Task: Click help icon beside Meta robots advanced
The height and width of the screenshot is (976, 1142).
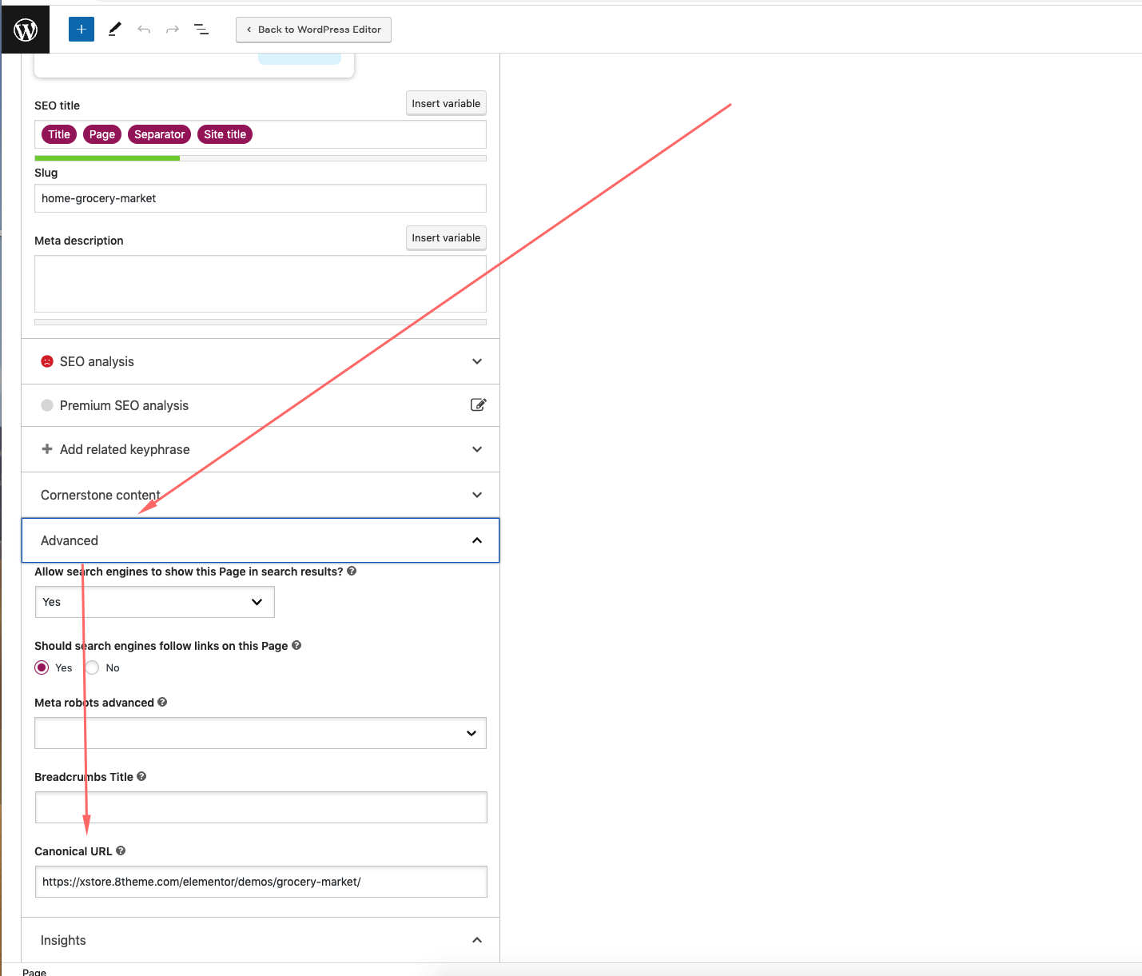Action: pos(162,702)
